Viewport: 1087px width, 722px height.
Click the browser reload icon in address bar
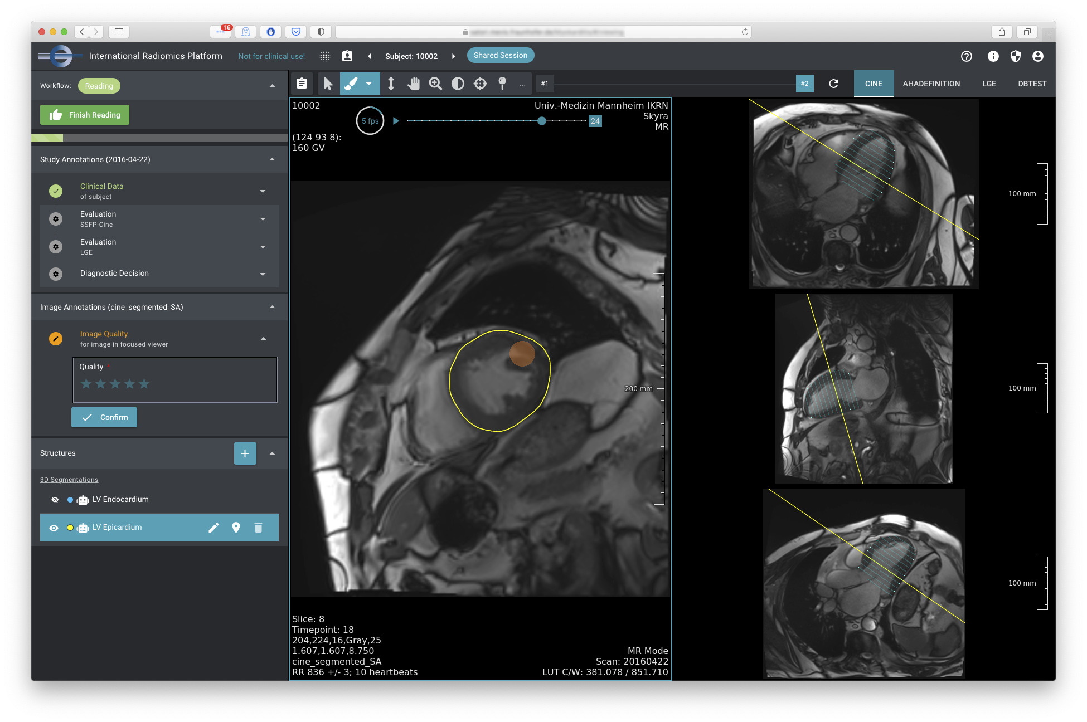[745, 32]
